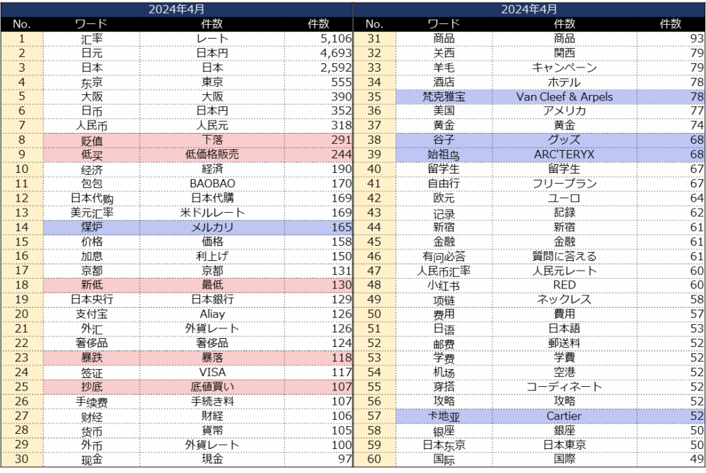Screen dimensions: 706x473
Task: Select the left table's "2024年4月" header
Action: tap(176, 9)
